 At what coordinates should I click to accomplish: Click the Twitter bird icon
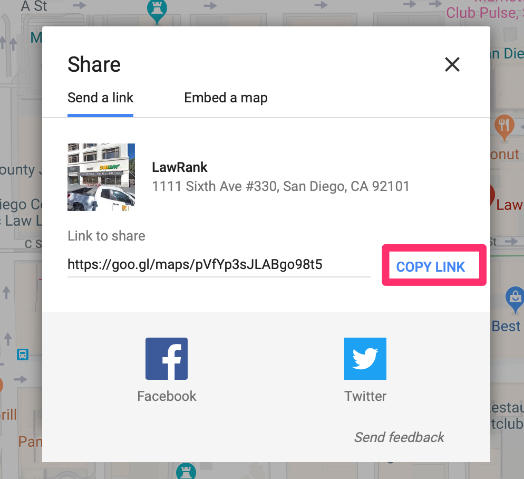coord(365,359)
